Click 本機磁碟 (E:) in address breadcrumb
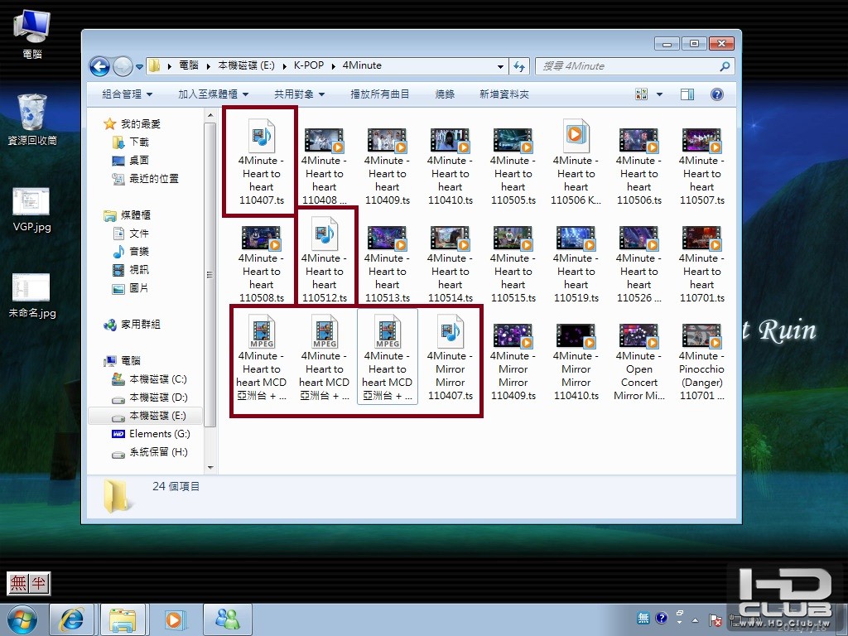This screenshot has height=636, width=848. [x=246, y=65]
